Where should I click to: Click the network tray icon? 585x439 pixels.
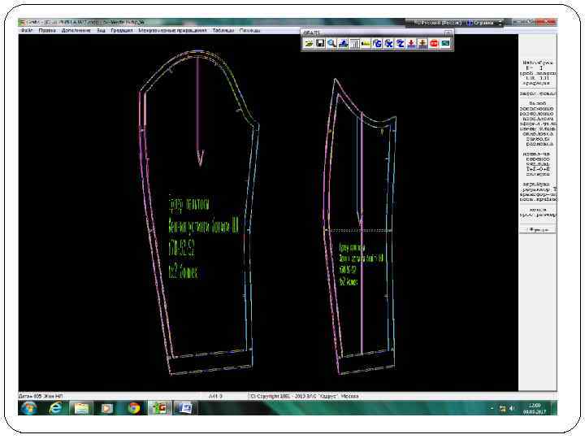click(502, 409)
